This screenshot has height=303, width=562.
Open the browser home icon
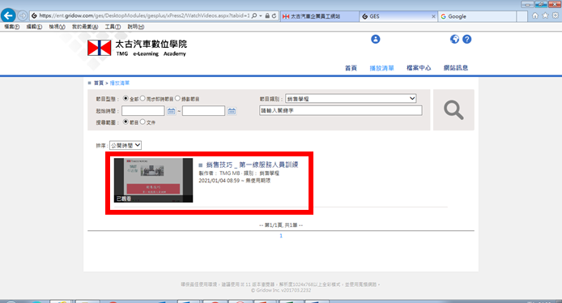click(535, 15)
